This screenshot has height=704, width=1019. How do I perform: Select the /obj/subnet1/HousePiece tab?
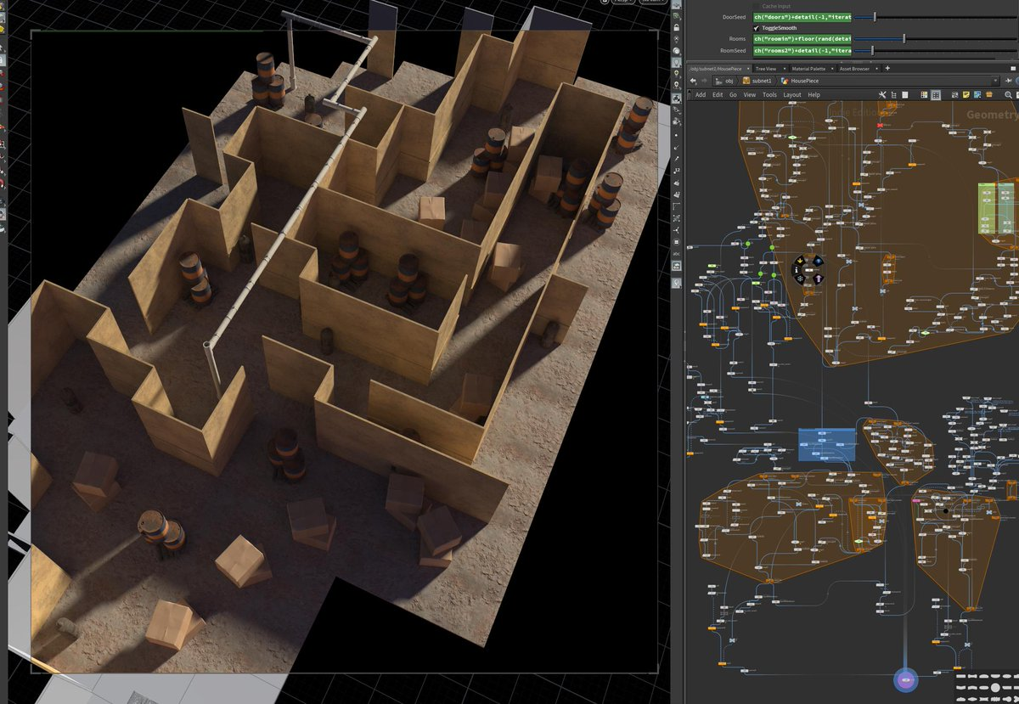[714, 68]
